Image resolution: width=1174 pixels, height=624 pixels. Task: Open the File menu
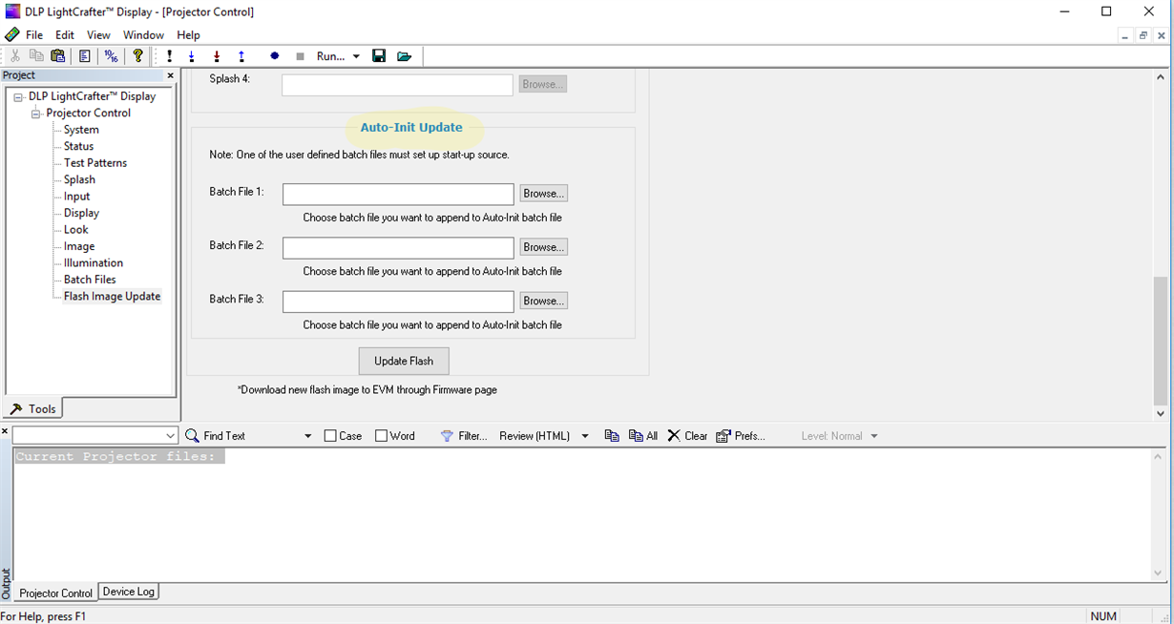pos(34,35)
